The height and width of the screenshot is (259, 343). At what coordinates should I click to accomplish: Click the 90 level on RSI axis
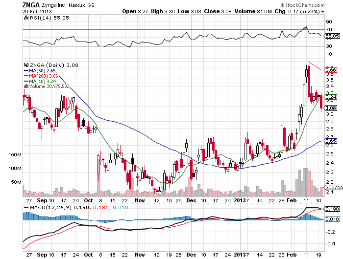[329, 22]
